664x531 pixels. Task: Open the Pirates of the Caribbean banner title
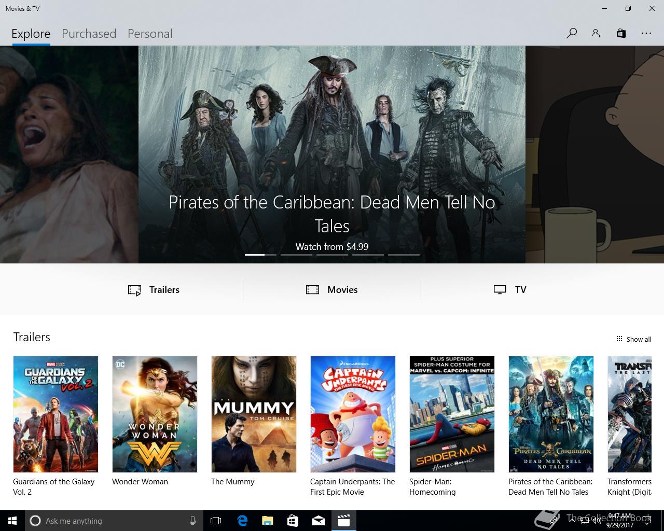pyautogui.click(x=332, y=214)
